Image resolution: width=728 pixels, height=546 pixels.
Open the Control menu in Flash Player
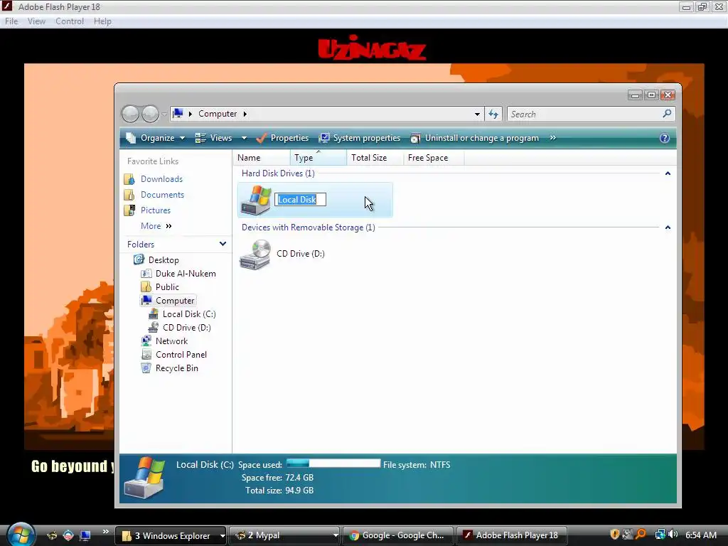pos(70,21)
